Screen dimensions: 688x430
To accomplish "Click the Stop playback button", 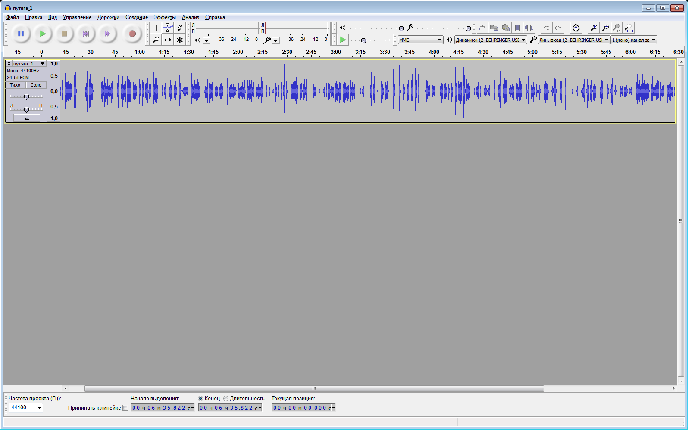I will [64, 34].
